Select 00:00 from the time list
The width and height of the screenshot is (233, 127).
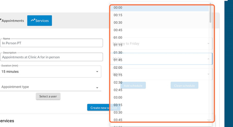pyautogui.click(x=160, y=7)
